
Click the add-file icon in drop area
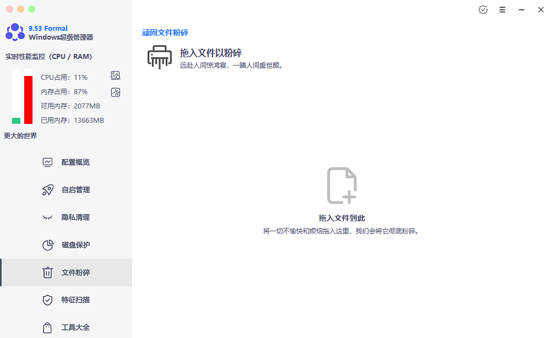coord(342,186)
